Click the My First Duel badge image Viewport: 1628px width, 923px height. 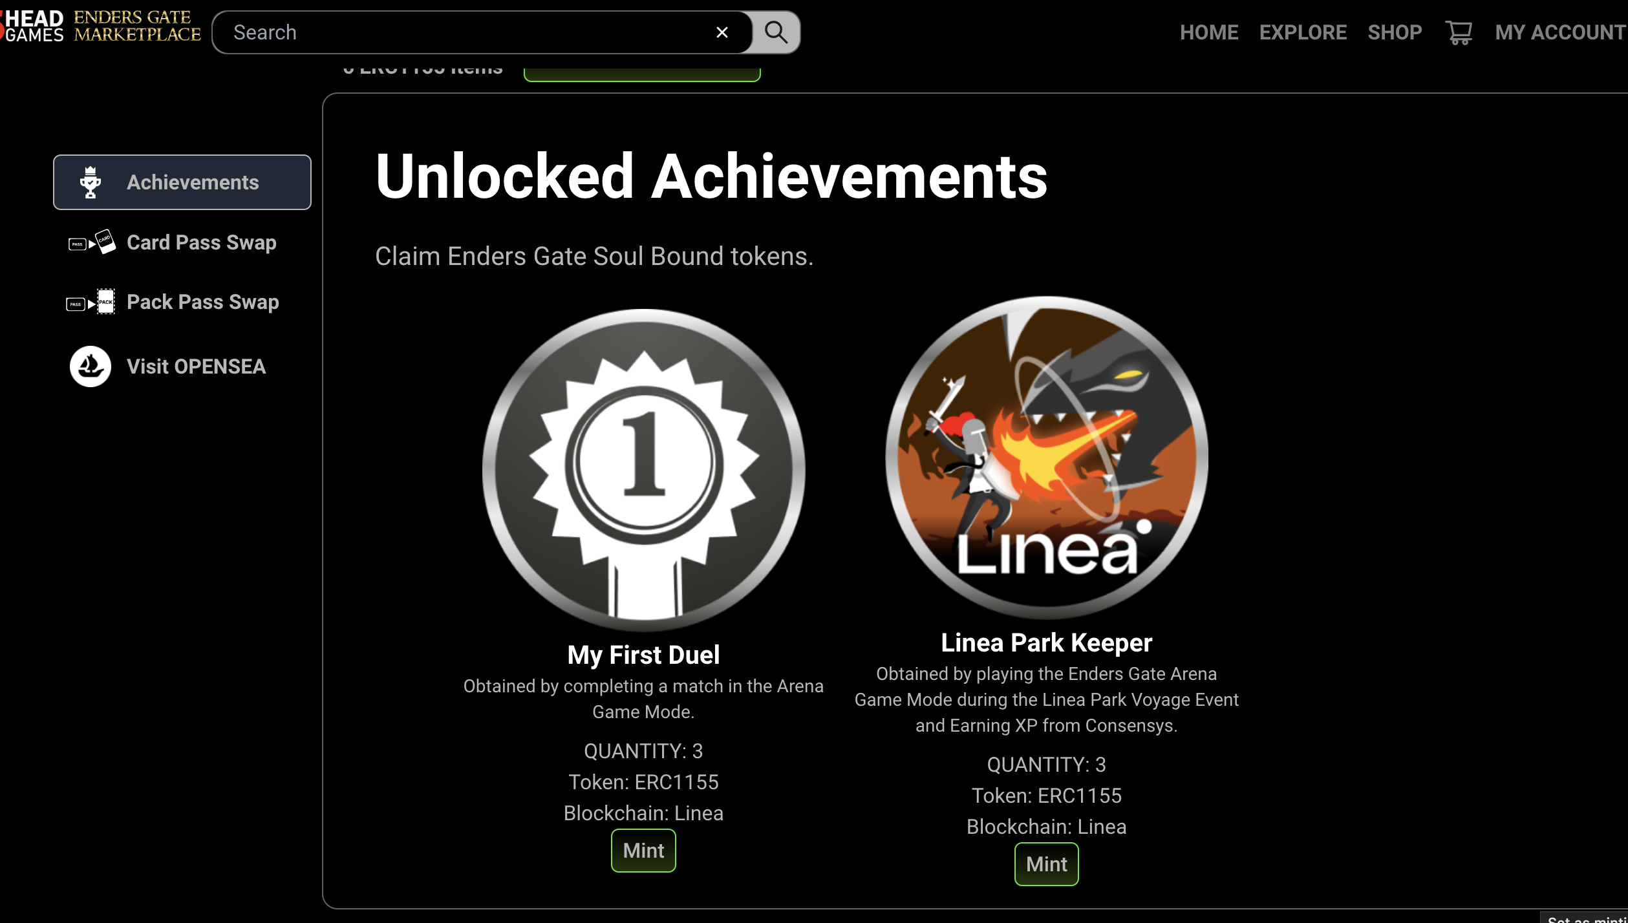coord(643,470)
